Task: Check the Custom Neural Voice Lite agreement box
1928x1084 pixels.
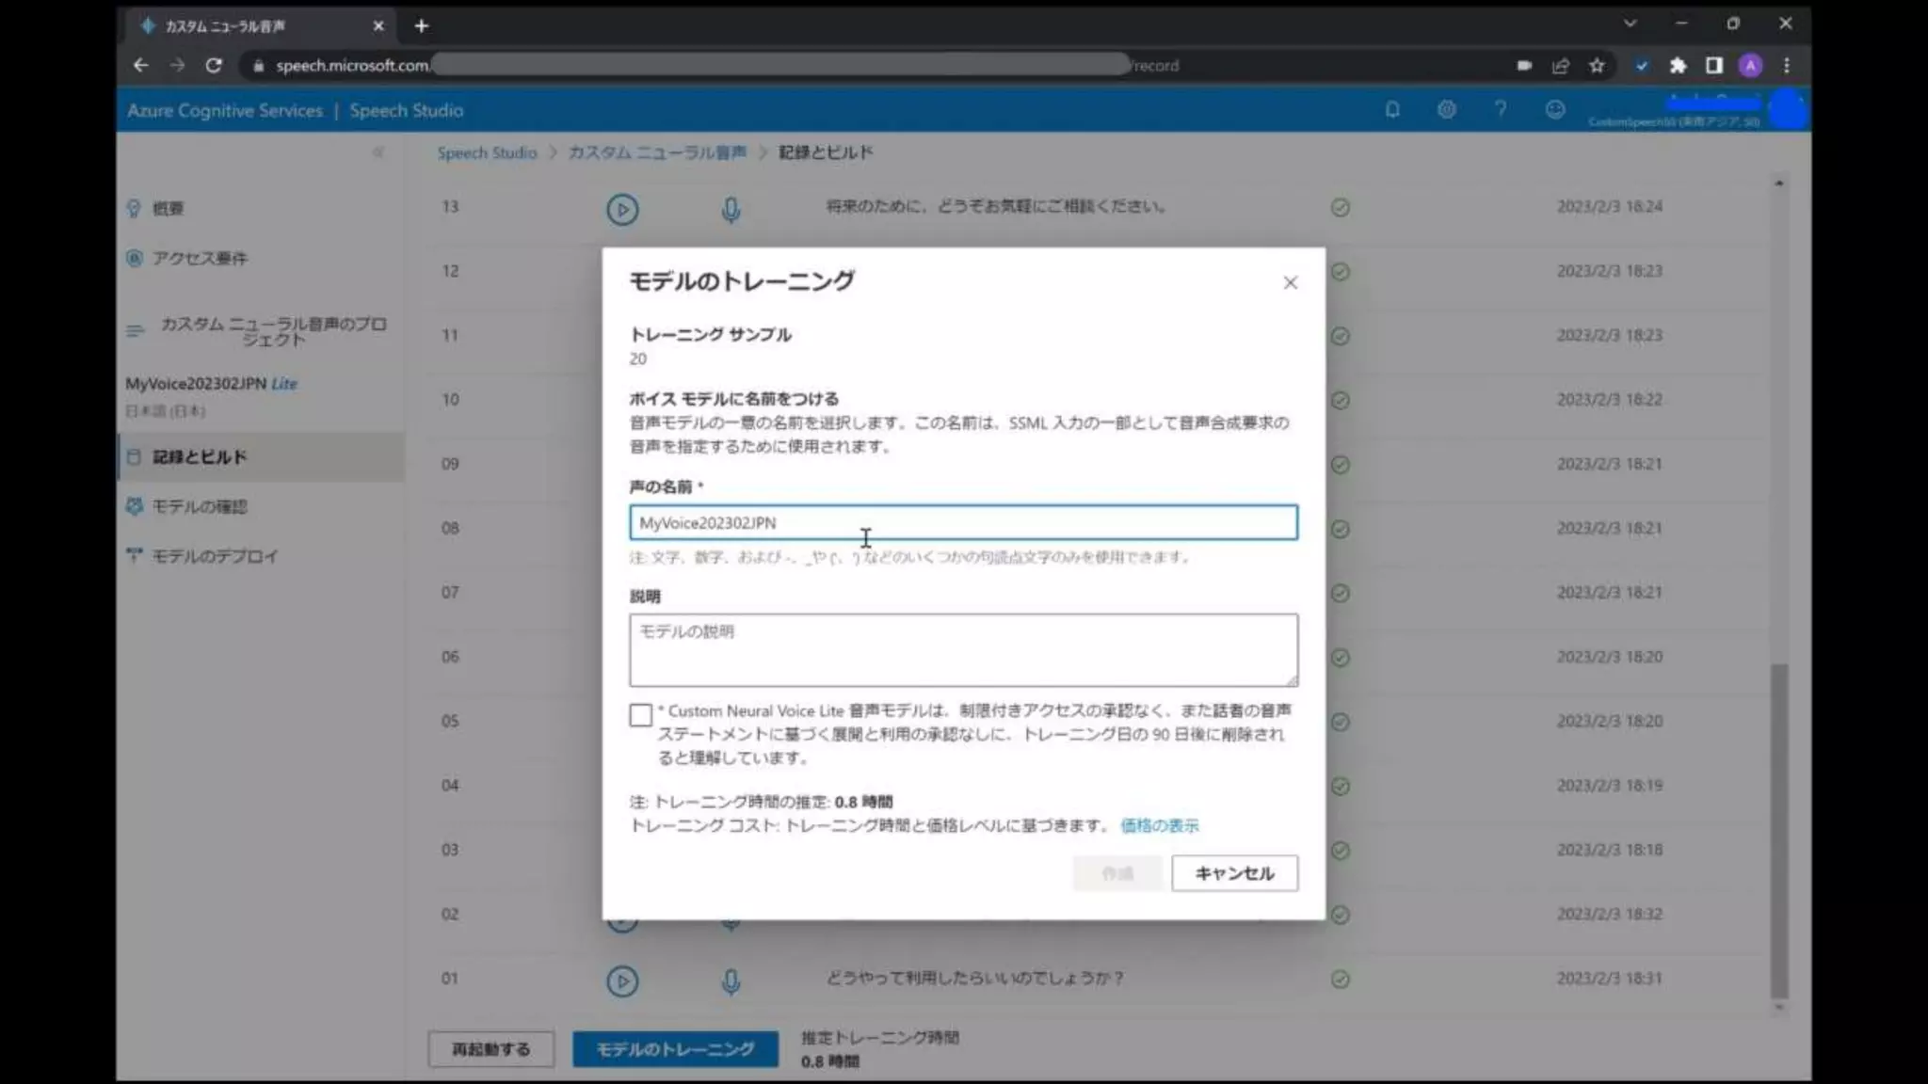Action: (x=641, y=715)
